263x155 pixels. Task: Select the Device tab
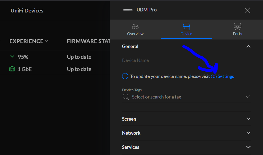186,30
